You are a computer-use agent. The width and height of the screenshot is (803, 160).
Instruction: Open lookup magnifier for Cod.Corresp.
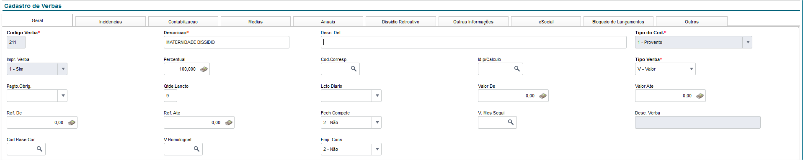(x=354, y=69)
